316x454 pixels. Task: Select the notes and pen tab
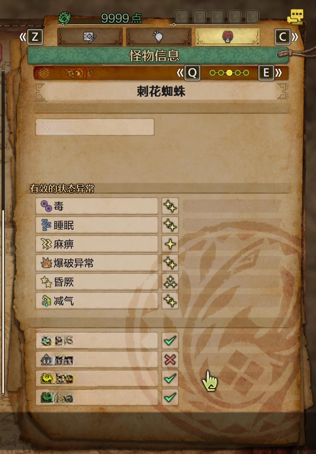coord(90,37)
